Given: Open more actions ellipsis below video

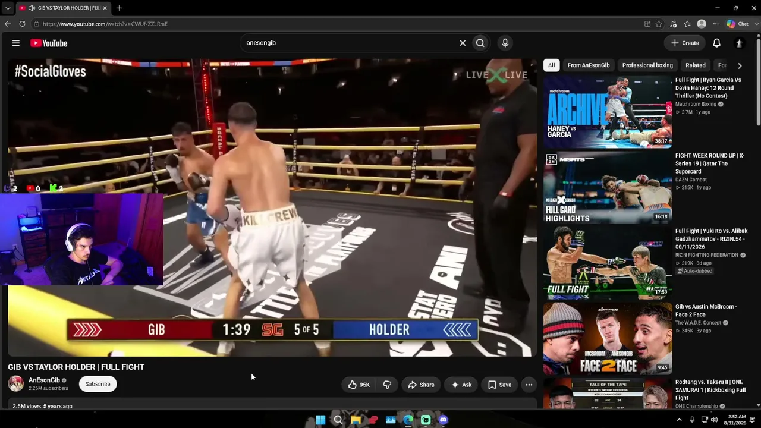Looking at the screenshot, I should pyautogui.click(x=529, y=385).
